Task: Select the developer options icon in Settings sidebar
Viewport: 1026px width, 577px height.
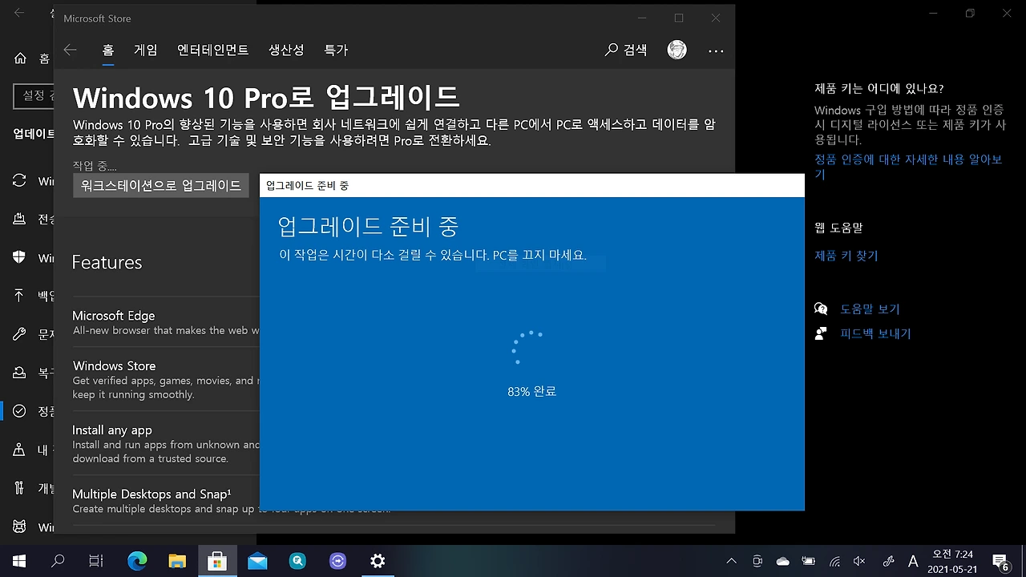Action: pyautogui.click(x=20, y=488)
